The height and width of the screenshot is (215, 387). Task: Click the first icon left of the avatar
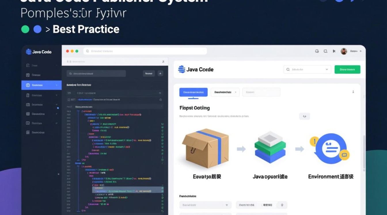(x=317, y=51)
